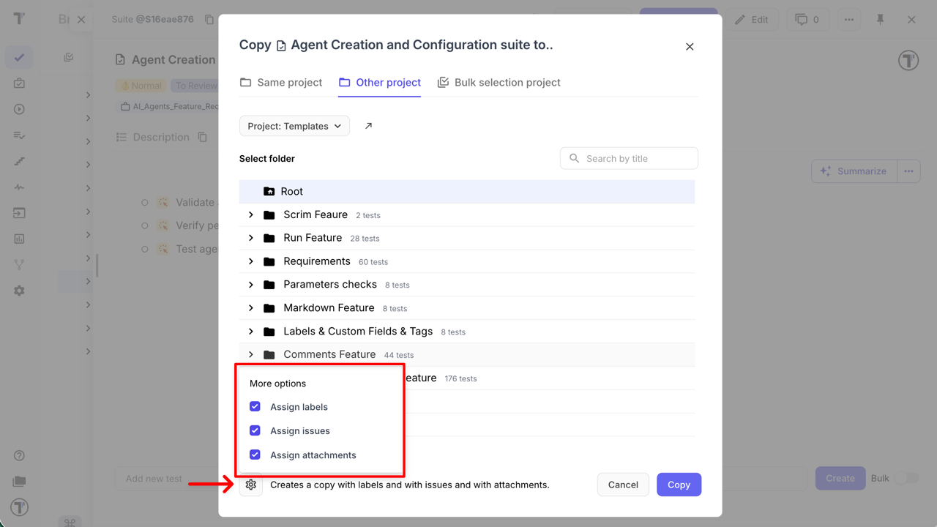Open the Project: Templates dropdown
The height and width of the screenshot is (527, 937).
point(294,126)
